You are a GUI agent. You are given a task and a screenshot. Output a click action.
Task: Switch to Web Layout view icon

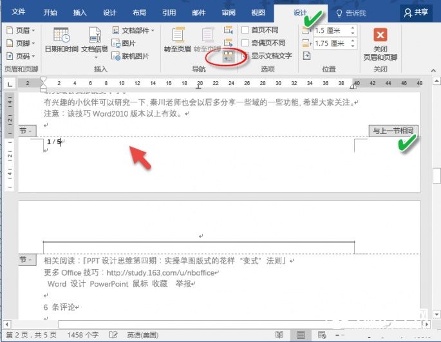[322, 335]
